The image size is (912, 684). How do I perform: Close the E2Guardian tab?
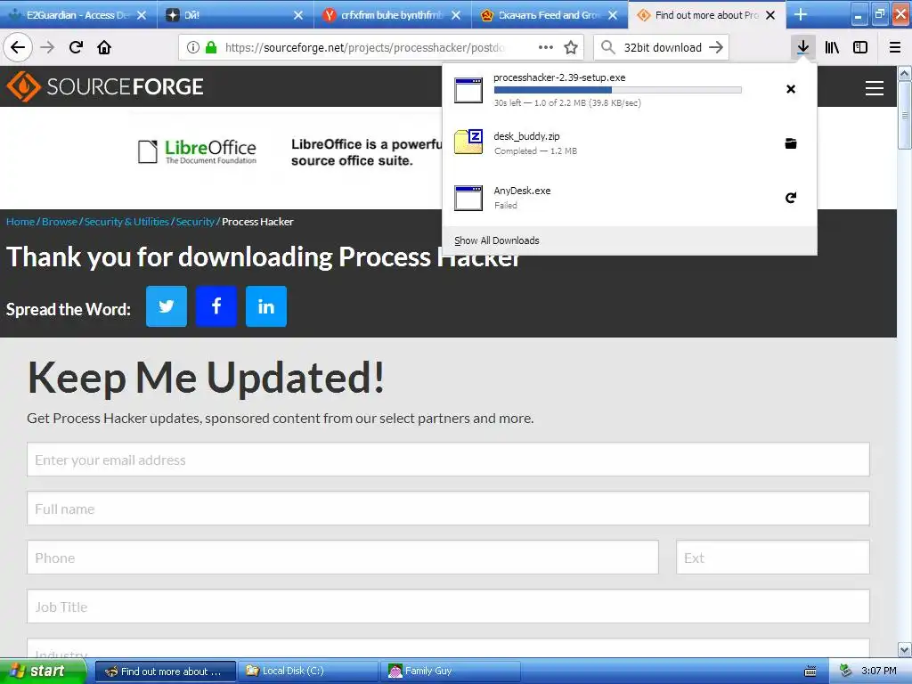click(x=142, y=15)
